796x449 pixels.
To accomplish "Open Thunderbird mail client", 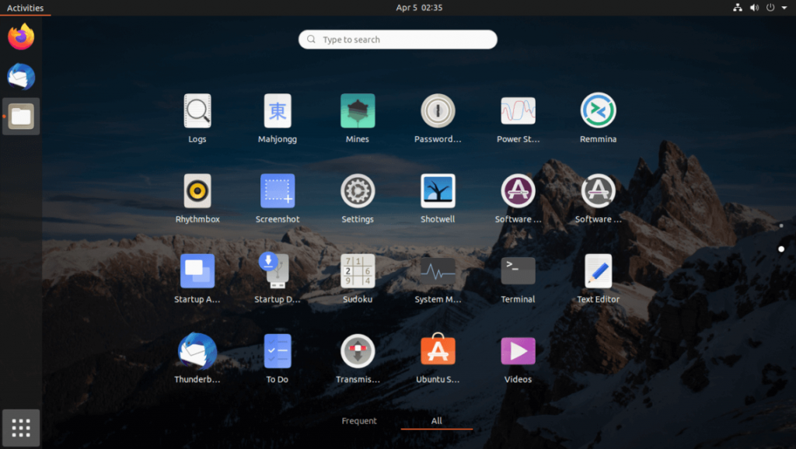I will click(x=197, y=350).
